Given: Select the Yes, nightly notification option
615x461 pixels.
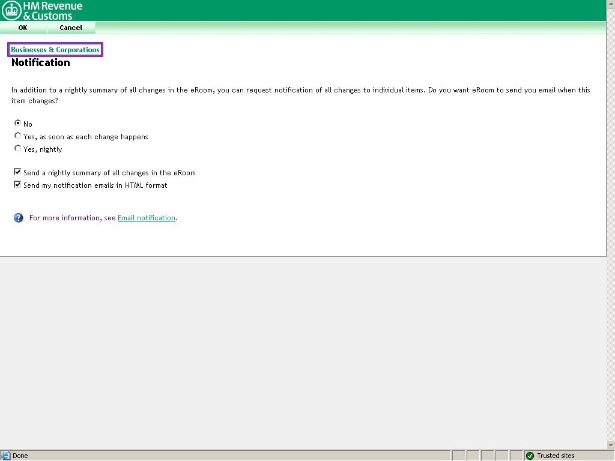Looking at the screenshot, I should pyautogui.click(x=17, y=148).
